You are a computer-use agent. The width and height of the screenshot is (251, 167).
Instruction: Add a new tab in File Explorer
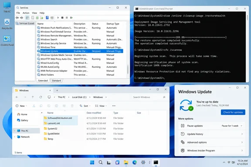coord(57,90)
